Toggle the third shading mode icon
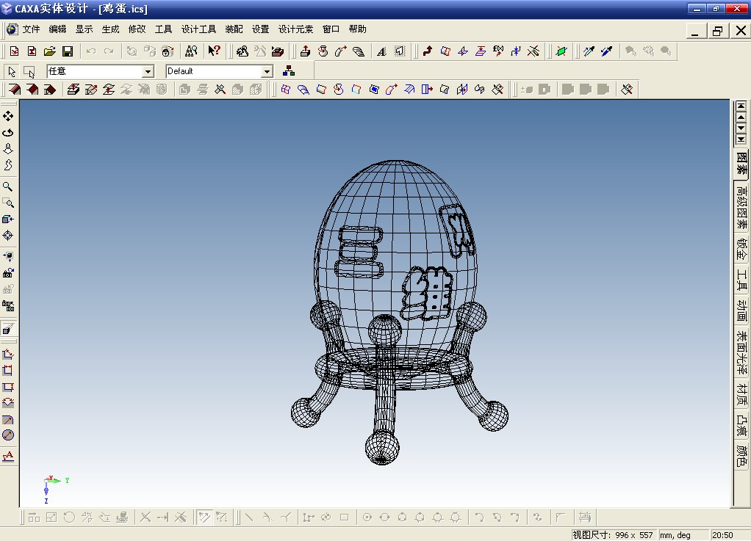The height and width of the screenshot is (541, 751). click(50, 90)
